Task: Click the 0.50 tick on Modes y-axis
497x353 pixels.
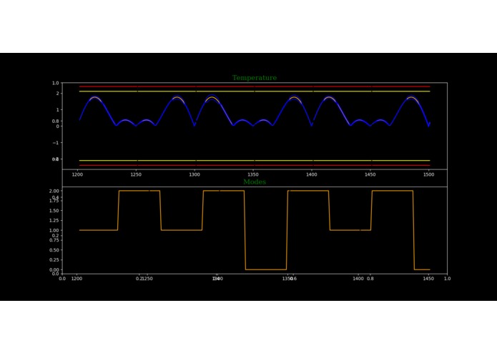Action: (54, 250)
